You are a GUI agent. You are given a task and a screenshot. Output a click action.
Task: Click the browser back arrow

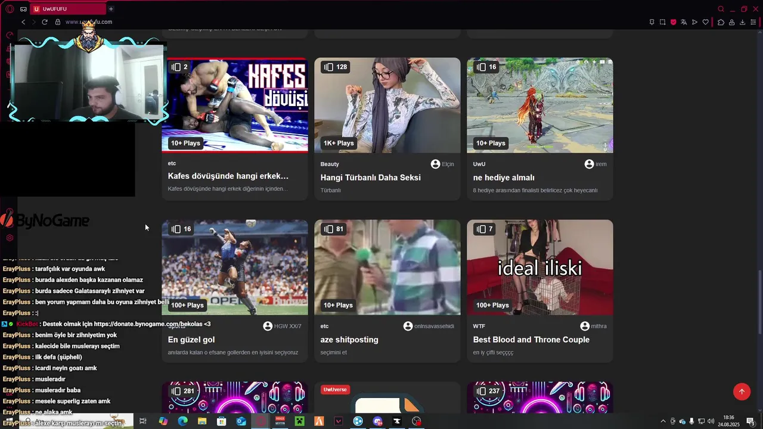23,22
